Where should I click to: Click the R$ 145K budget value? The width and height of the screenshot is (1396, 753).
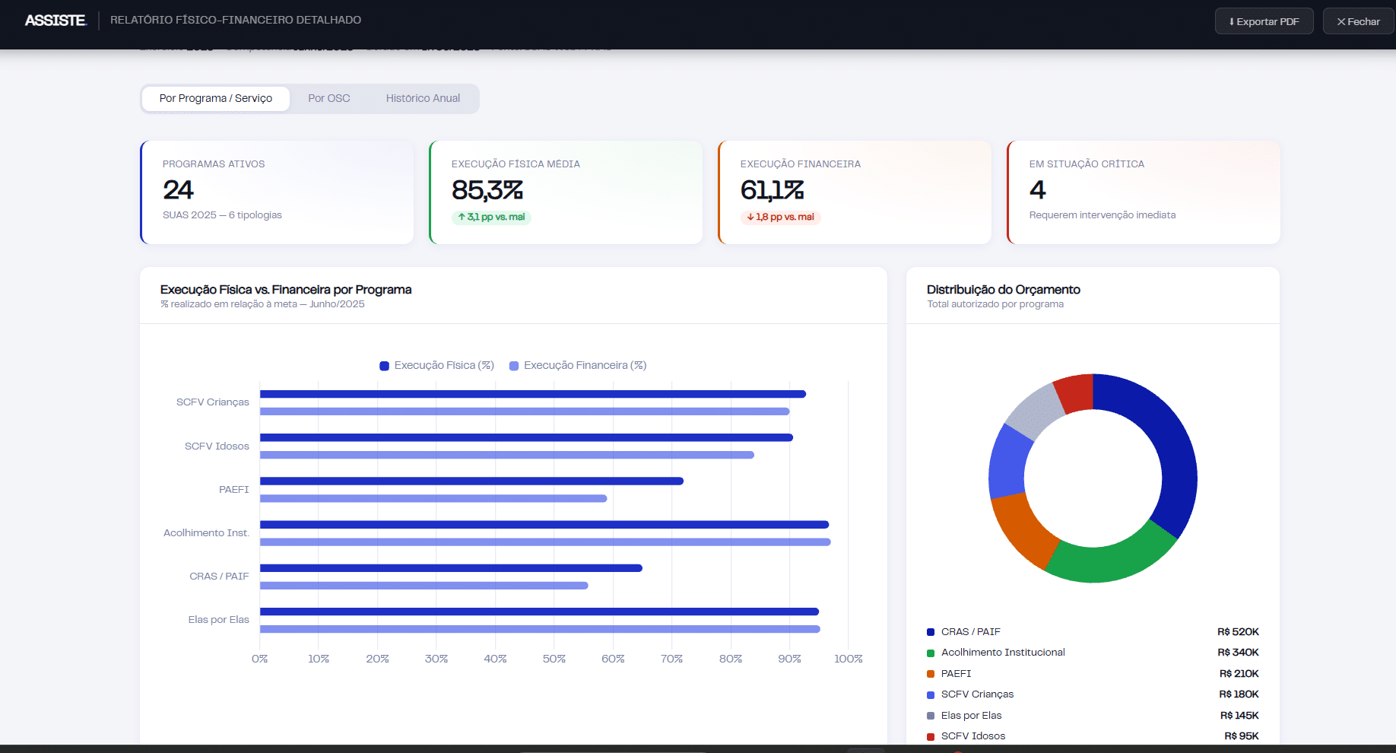[1239, 716]
